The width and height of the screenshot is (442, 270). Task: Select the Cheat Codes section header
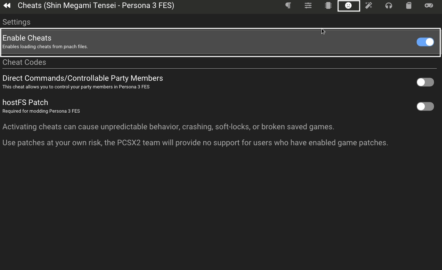24,62
